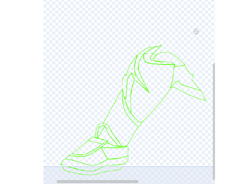Click the empty vertical scrollbar track above thumb
This screenshot has width=246, height=184.
point(214,32)
